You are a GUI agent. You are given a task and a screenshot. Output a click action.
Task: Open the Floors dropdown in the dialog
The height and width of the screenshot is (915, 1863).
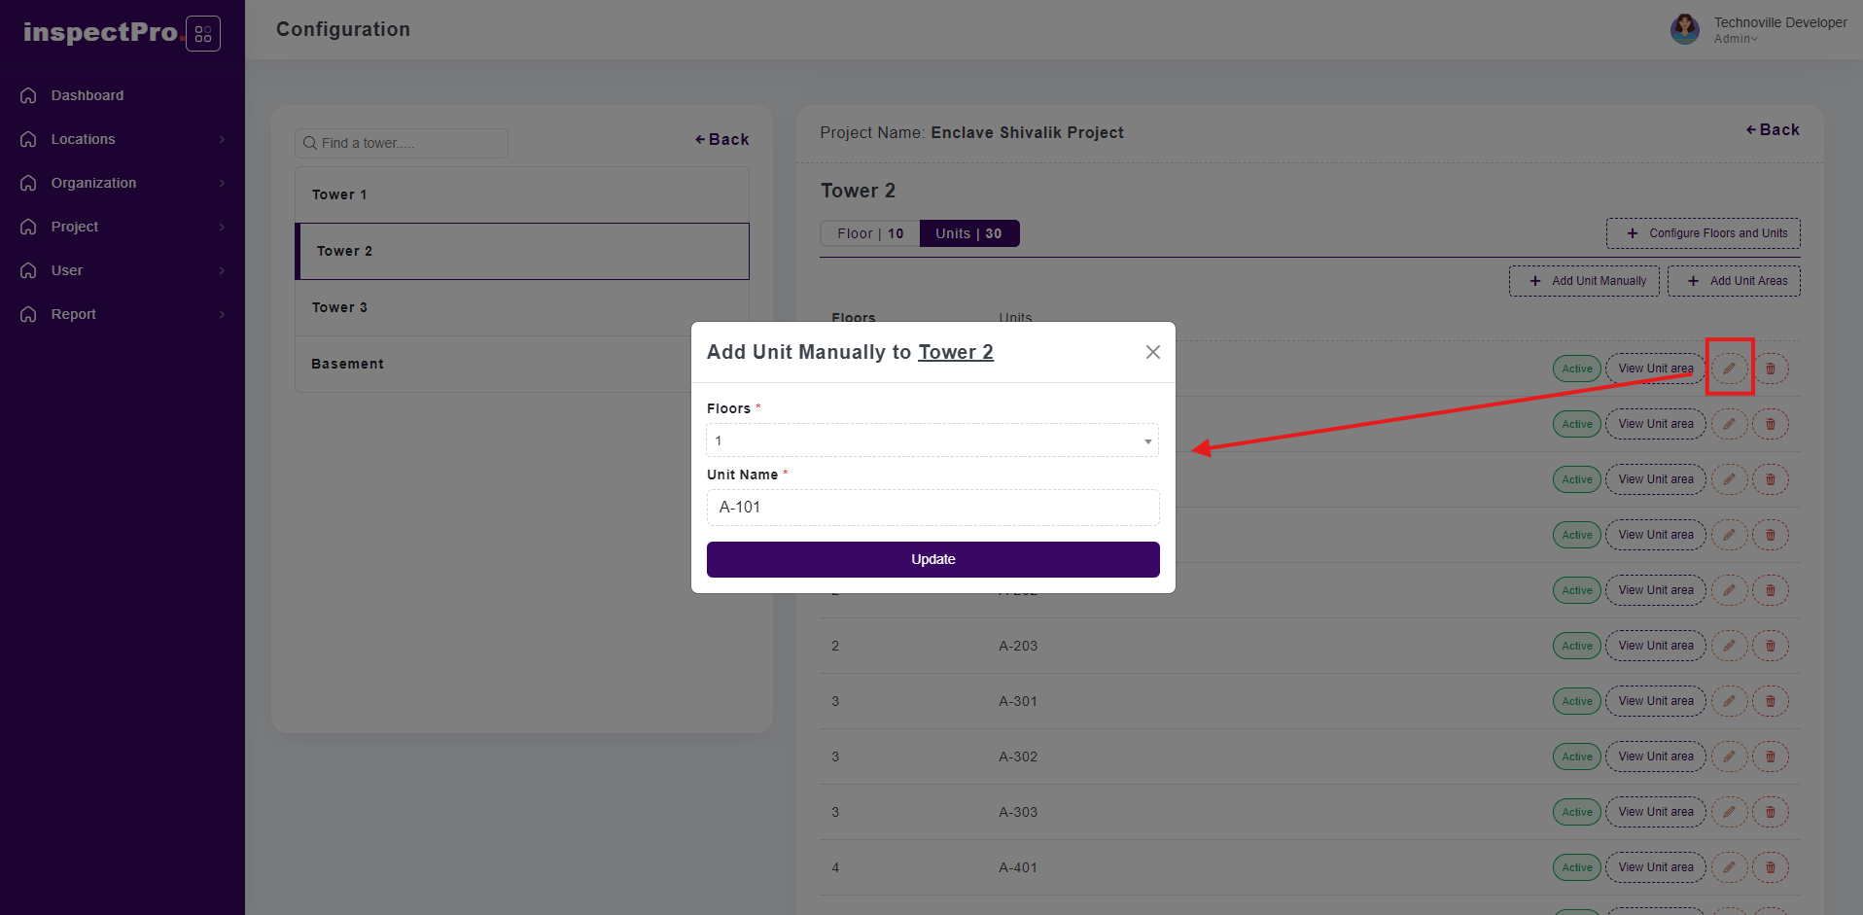931,440
